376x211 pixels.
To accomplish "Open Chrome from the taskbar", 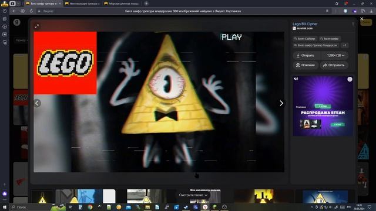I will coord(90,207).
